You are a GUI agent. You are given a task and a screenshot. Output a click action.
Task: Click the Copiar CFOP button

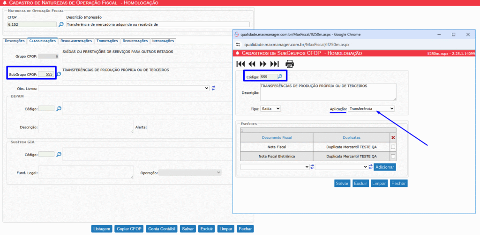click(x=129, y=229)
